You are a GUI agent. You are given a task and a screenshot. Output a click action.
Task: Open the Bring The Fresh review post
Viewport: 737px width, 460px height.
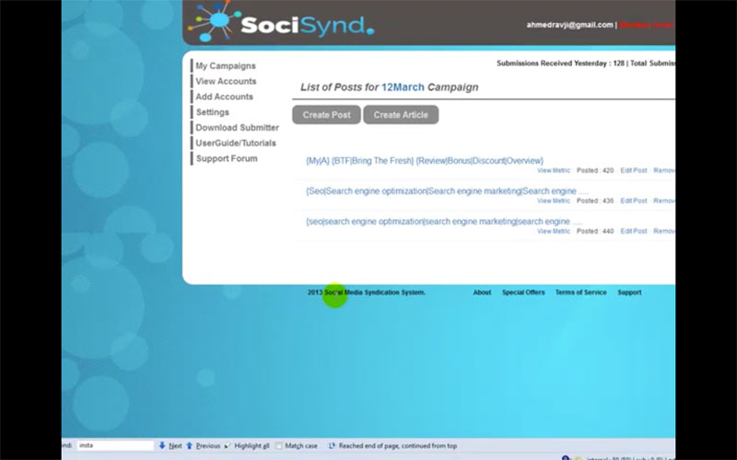tap(425, 161)
